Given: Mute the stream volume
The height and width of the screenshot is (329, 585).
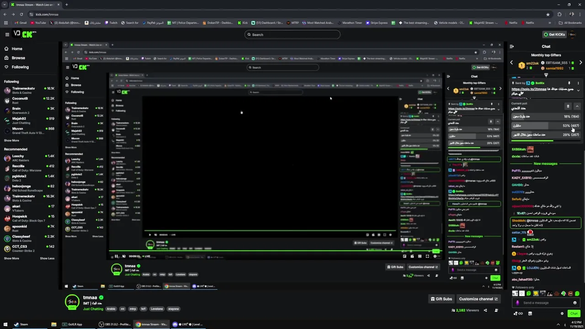Looking at the screenshot, I should (124, 256).
